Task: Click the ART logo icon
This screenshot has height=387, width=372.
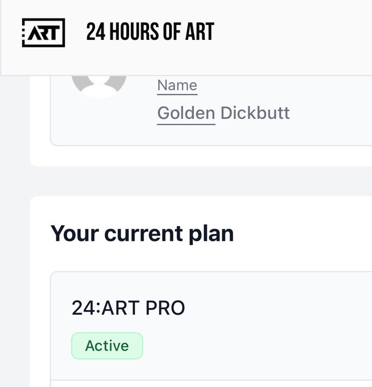Action: pos(43,33)
